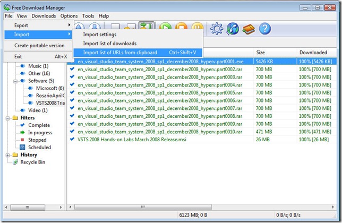Image resolution: width=342 pixels, height=223 pixels.
Task: Click the category tree horizontal scrollbar thumb
Action: pyautogui.click(x=28, y=207)
